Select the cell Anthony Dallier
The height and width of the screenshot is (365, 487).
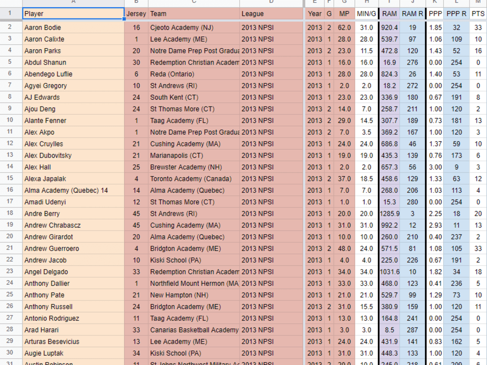point(74,283)
